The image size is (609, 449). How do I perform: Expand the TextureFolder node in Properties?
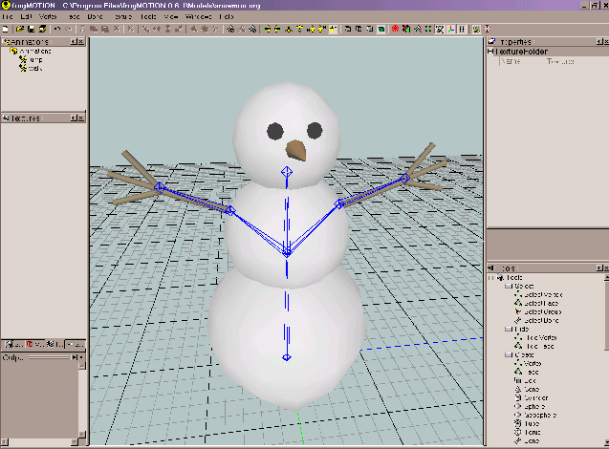pos(490,52)
